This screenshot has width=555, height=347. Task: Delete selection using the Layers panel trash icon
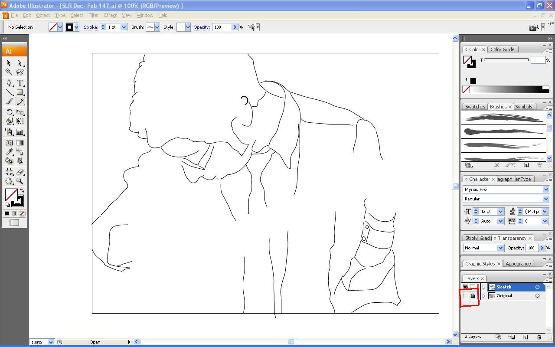(x=539, y=337)
